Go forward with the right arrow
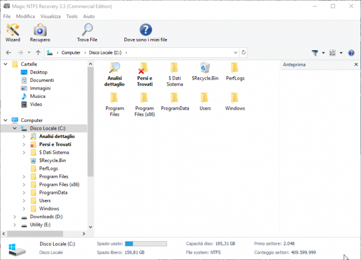This screenshot has height=260, width=361. (x=20, y=52)
